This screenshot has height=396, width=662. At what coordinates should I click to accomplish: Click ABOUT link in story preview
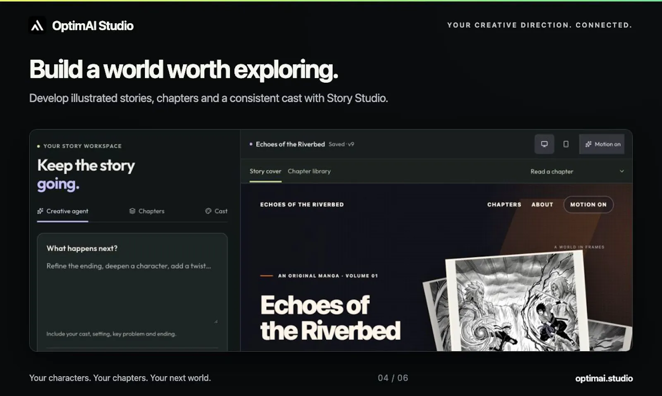pos(542,204)
